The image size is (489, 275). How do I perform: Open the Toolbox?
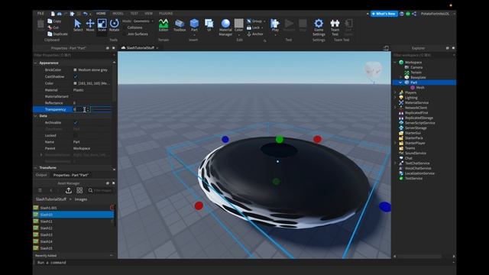(180, 25)
